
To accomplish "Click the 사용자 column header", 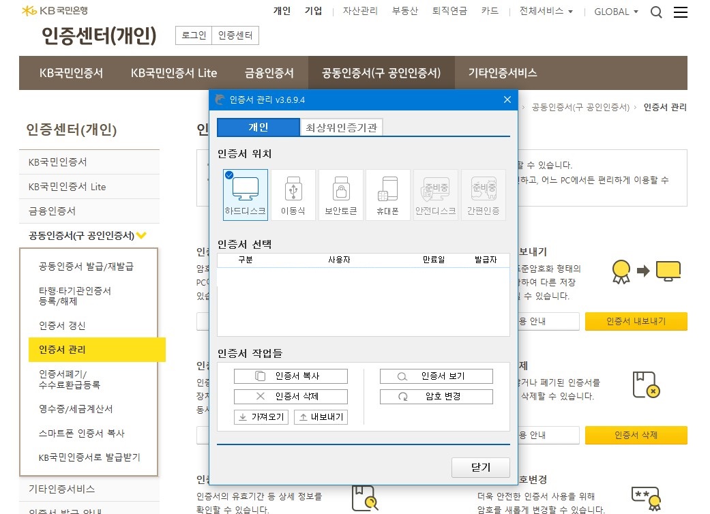I will point(339,260).
